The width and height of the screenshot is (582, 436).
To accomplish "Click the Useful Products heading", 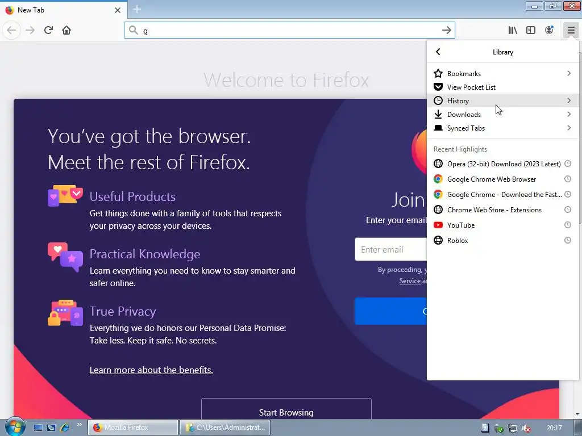I will [x=132, y=196].
